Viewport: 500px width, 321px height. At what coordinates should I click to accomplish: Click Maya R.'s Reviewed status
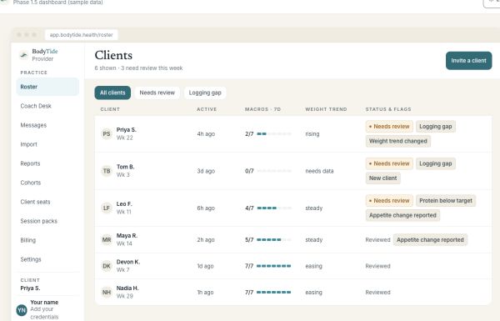[x=377, y=239]
